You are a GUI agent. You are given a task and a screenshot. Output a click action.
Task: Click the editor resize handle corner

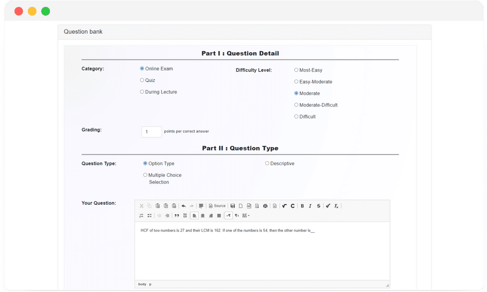[x=387, y=285]
